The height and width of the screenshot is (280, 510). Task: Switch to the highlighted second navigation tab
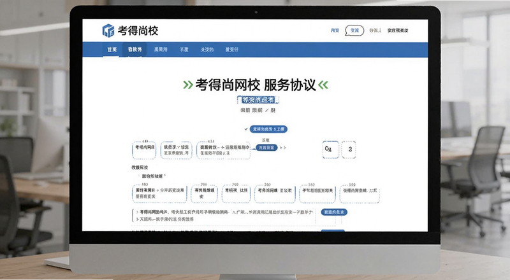point(135,50)
